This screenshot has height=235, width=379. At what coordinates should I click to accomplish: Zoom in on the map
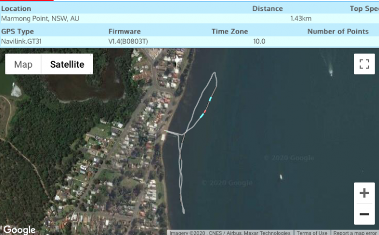coord(364,193)
